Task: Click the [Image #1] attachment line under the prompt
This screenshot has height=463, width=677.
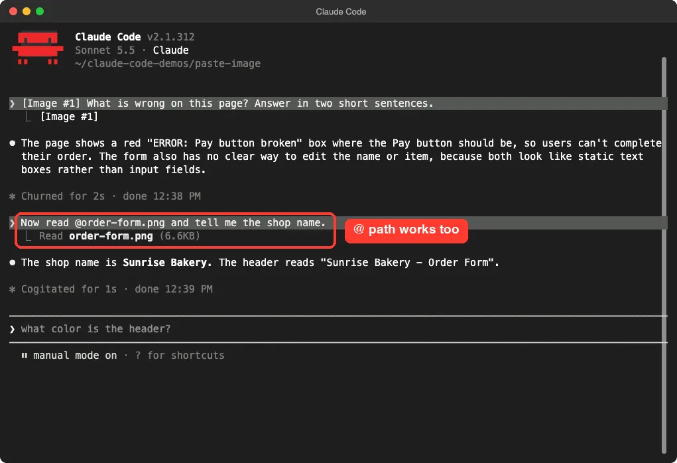Action: (69, 117)
